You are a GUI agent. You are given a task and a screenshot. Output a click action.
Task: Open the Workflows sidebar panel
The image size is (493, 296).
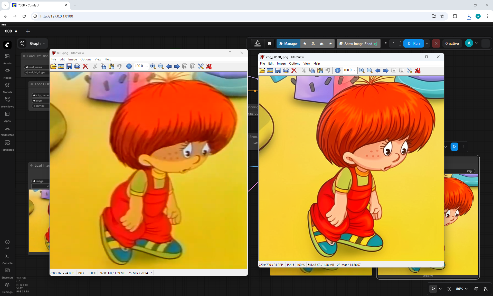pos(7,102)
